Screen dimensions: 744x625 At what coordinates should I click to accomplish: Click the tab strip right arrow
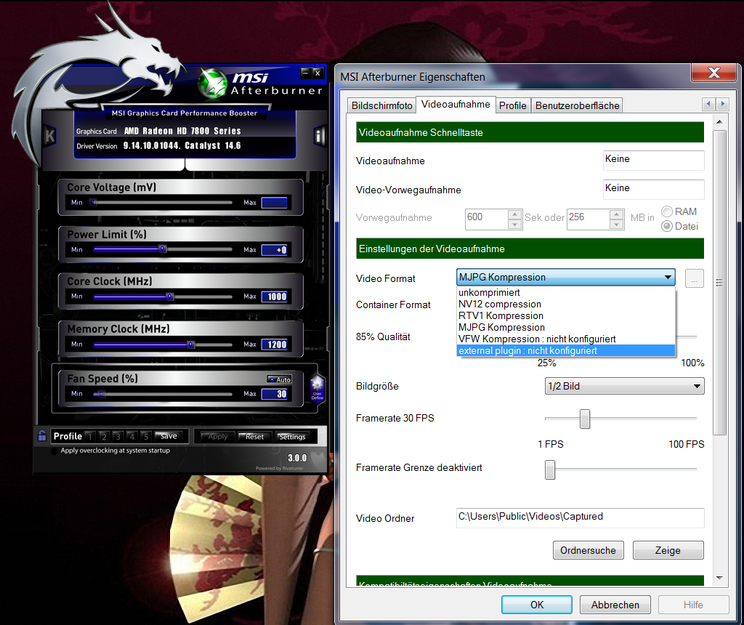pyautogui.click(x=722, y=103)
